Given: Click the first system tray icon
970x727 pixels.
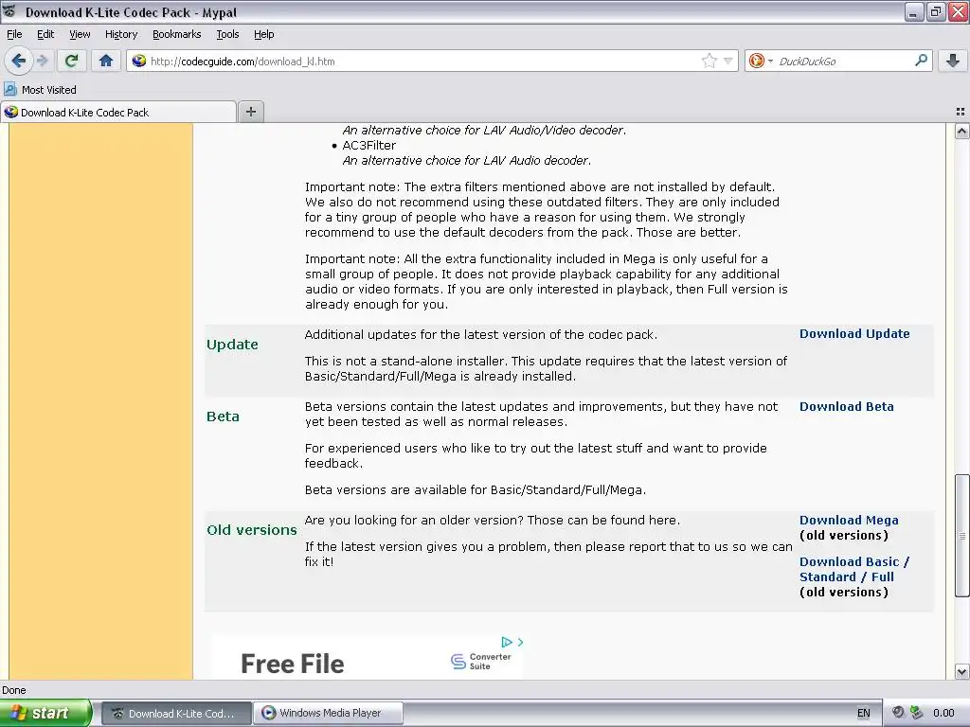Looking at the screenshot, I should (x=898, y=713).
